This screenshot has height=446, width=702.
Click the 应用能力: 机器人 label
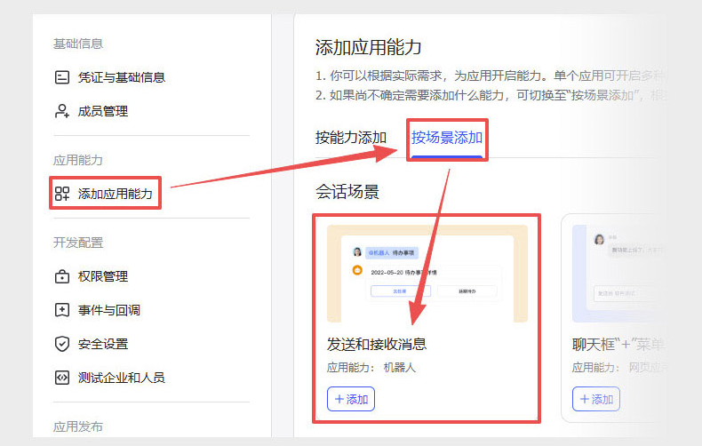(x=371, y=368)
